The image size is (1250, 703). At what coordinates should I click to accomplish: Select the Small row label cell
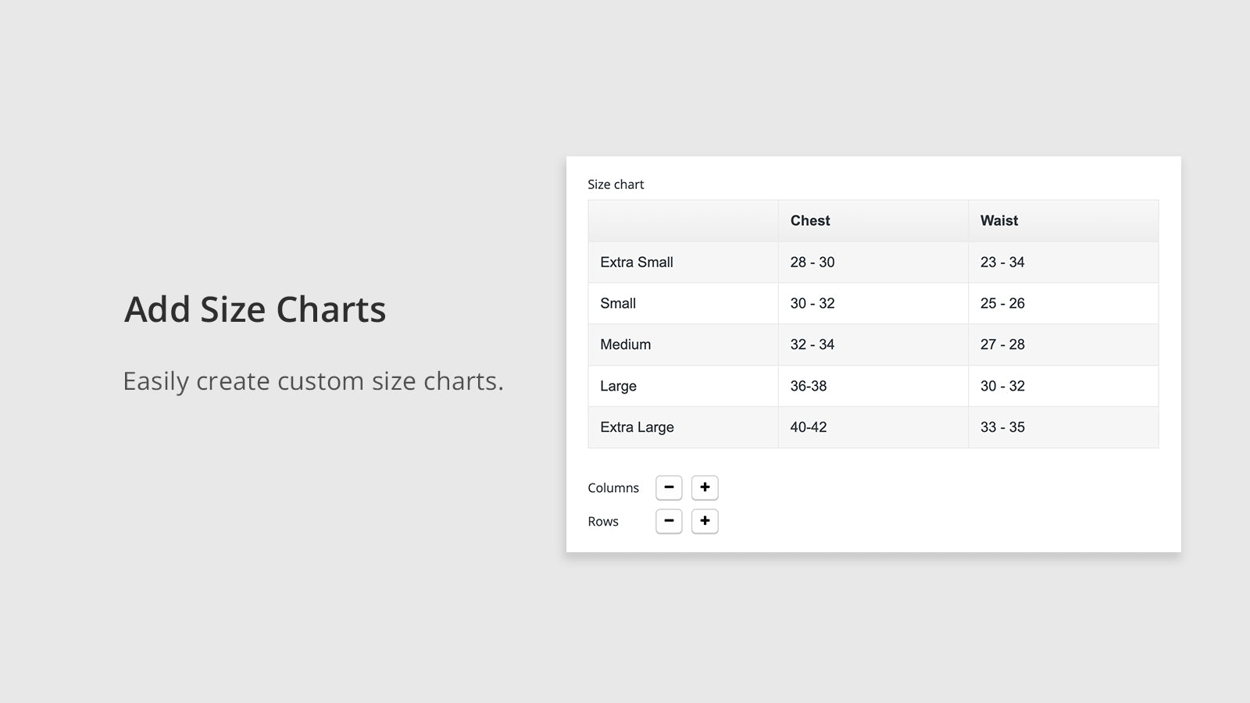[x=618, y=303]
